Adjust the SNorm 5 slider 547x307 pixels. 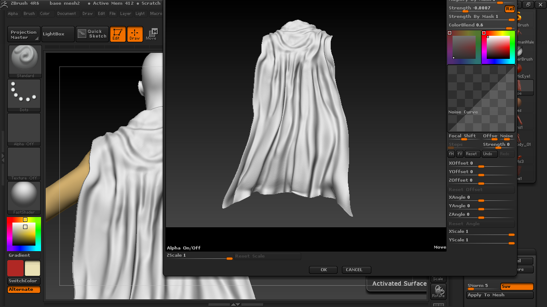click(483, 287)
